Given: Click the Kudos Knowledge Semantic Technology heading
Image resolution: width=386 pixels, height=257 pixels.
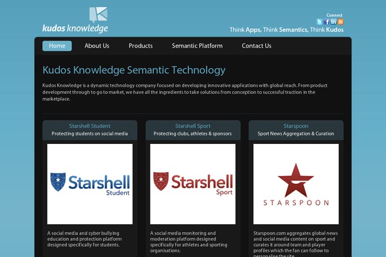Looking at the screenshot, I should point(134,70).
